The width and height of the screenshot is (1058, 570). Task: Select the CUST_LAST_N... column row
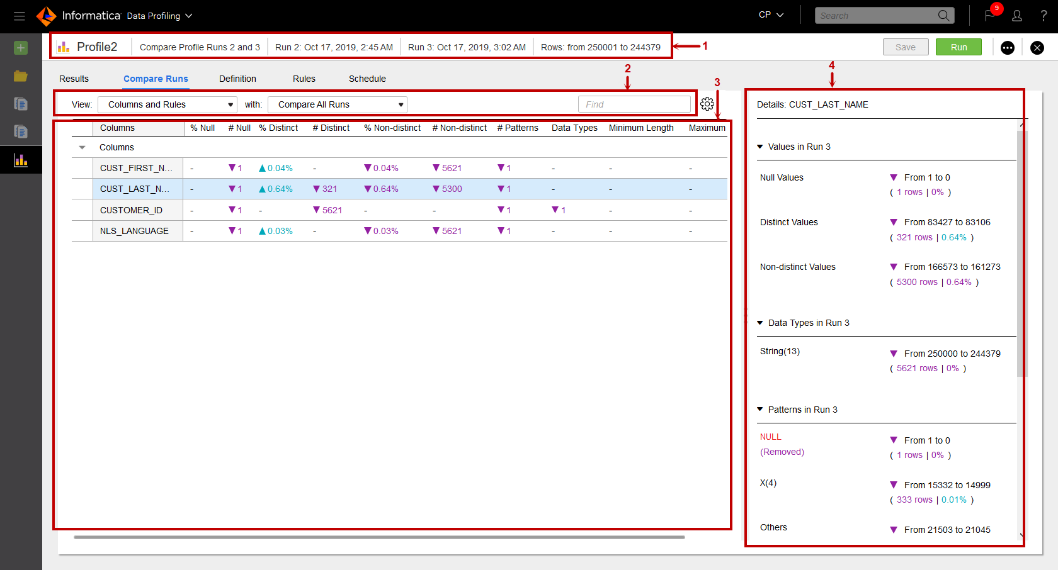click(x=399, y=189)
